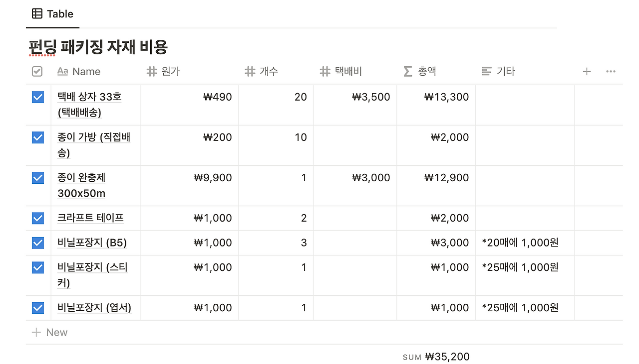Click the checkbox column header icon
The image size is (639, 364).
pos(37,71)
